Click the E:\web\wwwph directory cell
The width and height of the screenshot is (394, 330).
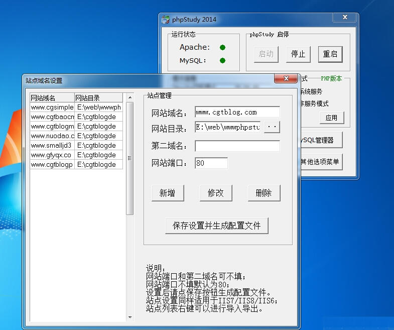(98, 107)
